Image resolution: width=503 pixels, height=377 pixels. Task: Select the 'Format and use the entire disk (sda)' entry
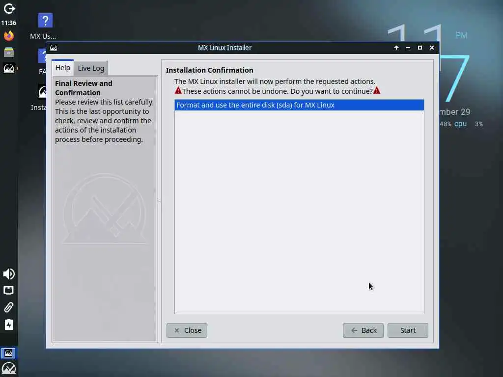299,105
